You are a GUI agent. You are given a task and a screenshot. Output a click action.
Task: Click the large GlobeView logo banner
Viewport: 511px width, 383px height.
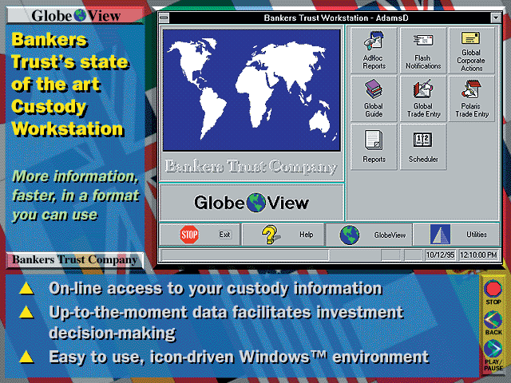click(252, 202)
